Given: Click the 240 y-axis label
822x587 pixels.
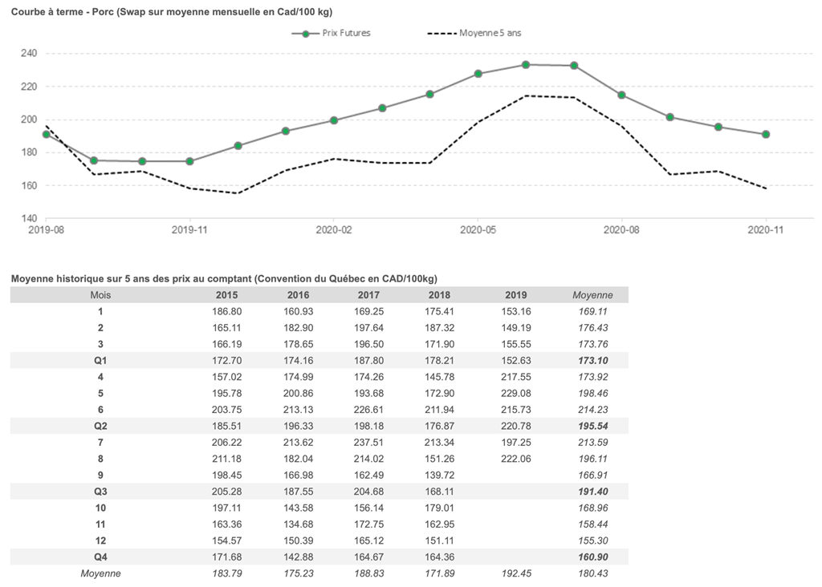Looking at the screenshot, I should pyautogui.click(x=30, y=54).
